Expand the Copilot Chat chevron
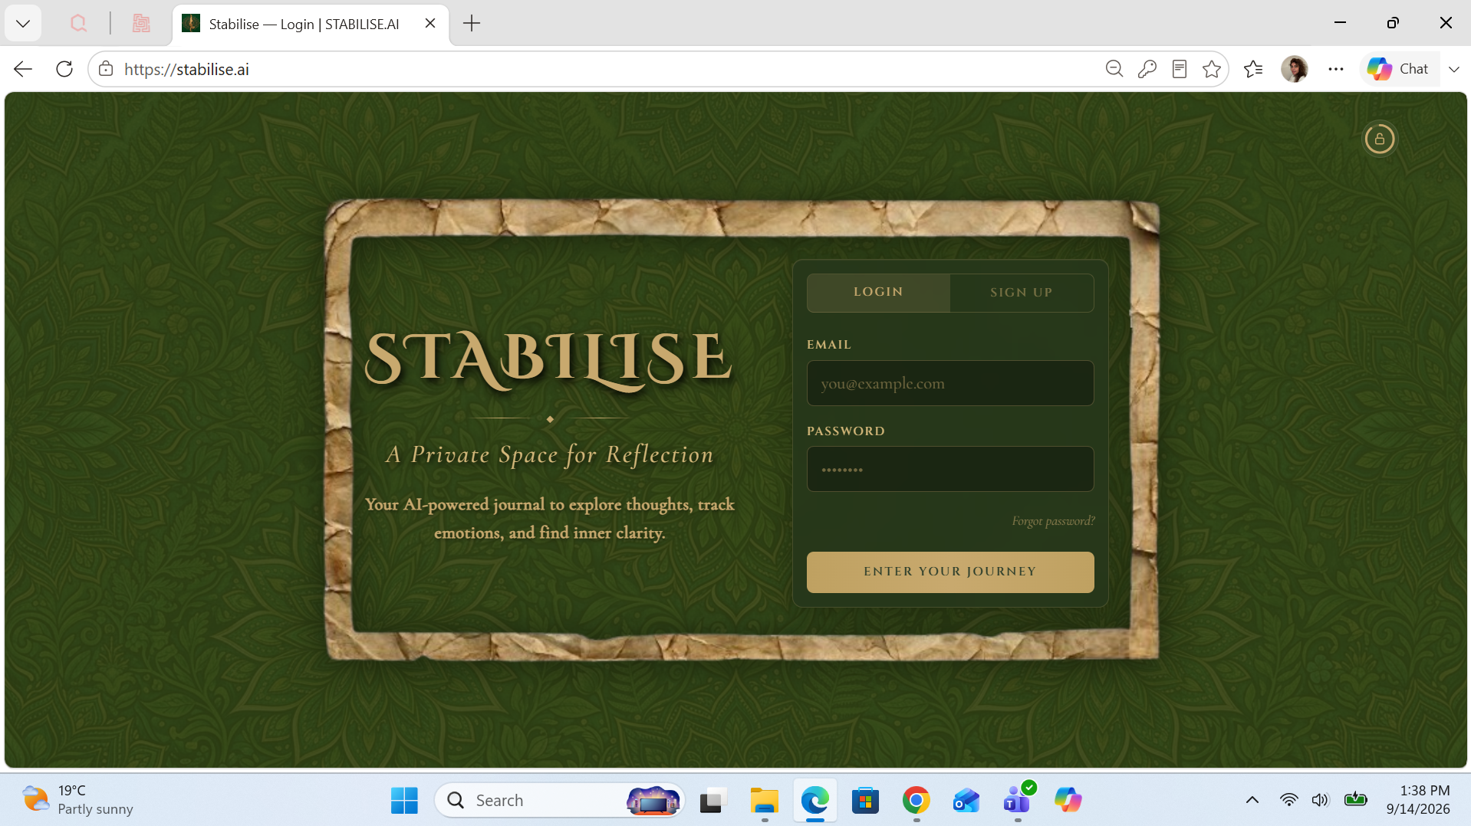Screen dimensions: 1471x826 [1454, 69]
